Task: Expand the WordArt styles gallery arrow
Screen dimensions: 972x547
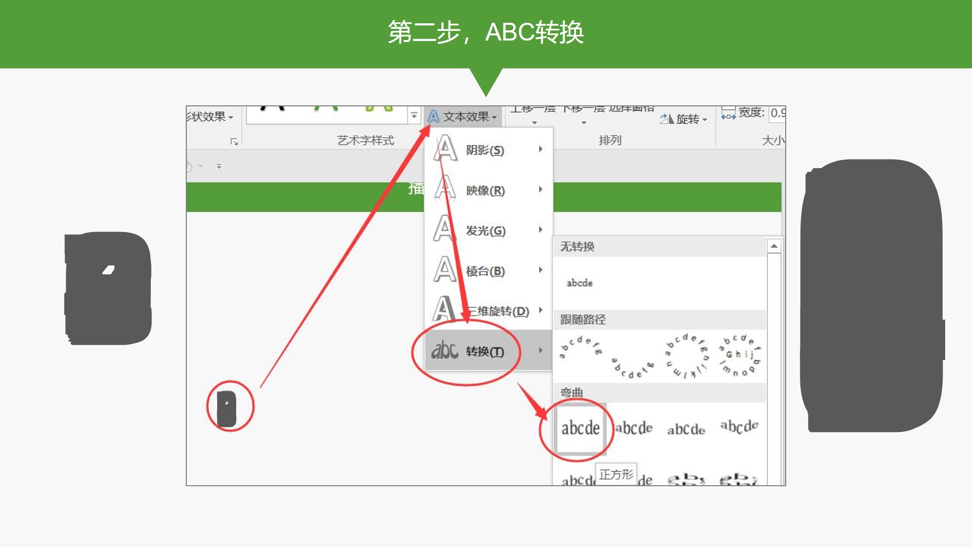Action: point(414,116)
